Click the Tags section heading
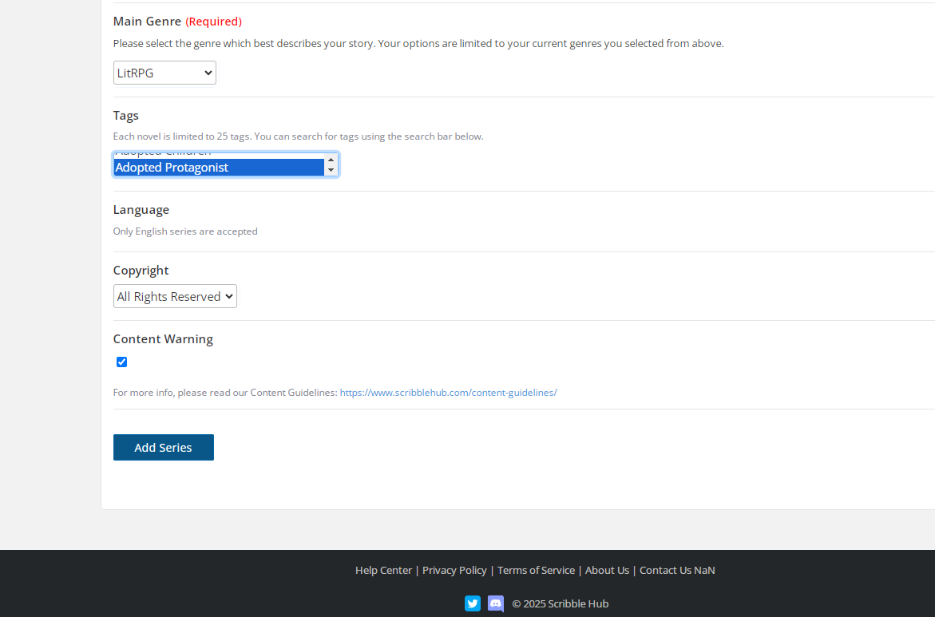The width and height of the screenshot is (935, 617). tap(126, 116)
